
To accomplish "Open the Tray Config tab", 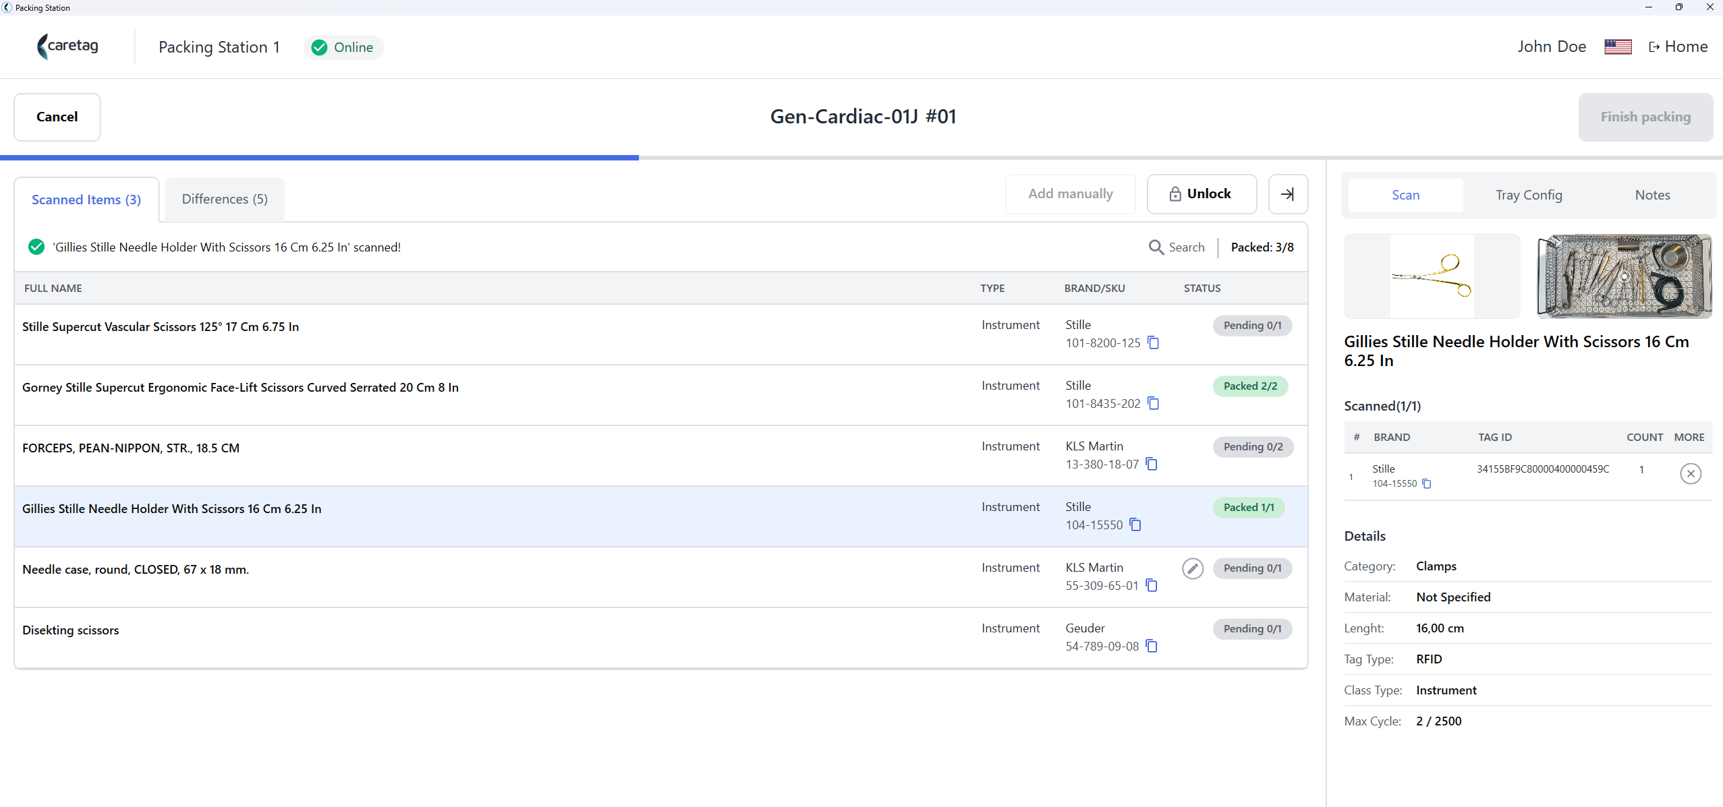I will coord(1529,195).
